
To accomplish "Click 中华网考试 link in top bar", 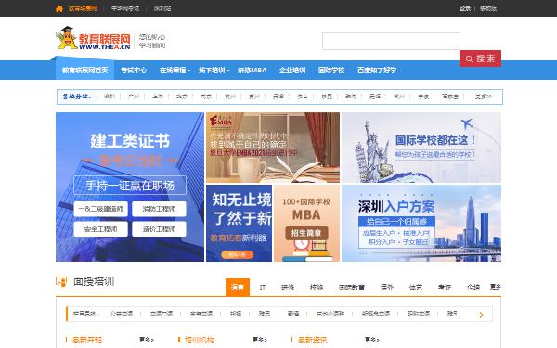I will [125, 8].
